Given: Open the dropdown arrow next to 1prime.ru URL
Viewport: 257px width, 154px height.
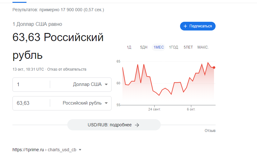Looking at the screenshot, I should point(80,150).
